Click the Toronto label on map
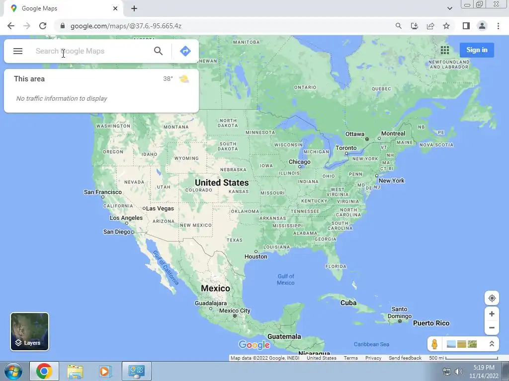509x381 pixels. click(346, 148)
